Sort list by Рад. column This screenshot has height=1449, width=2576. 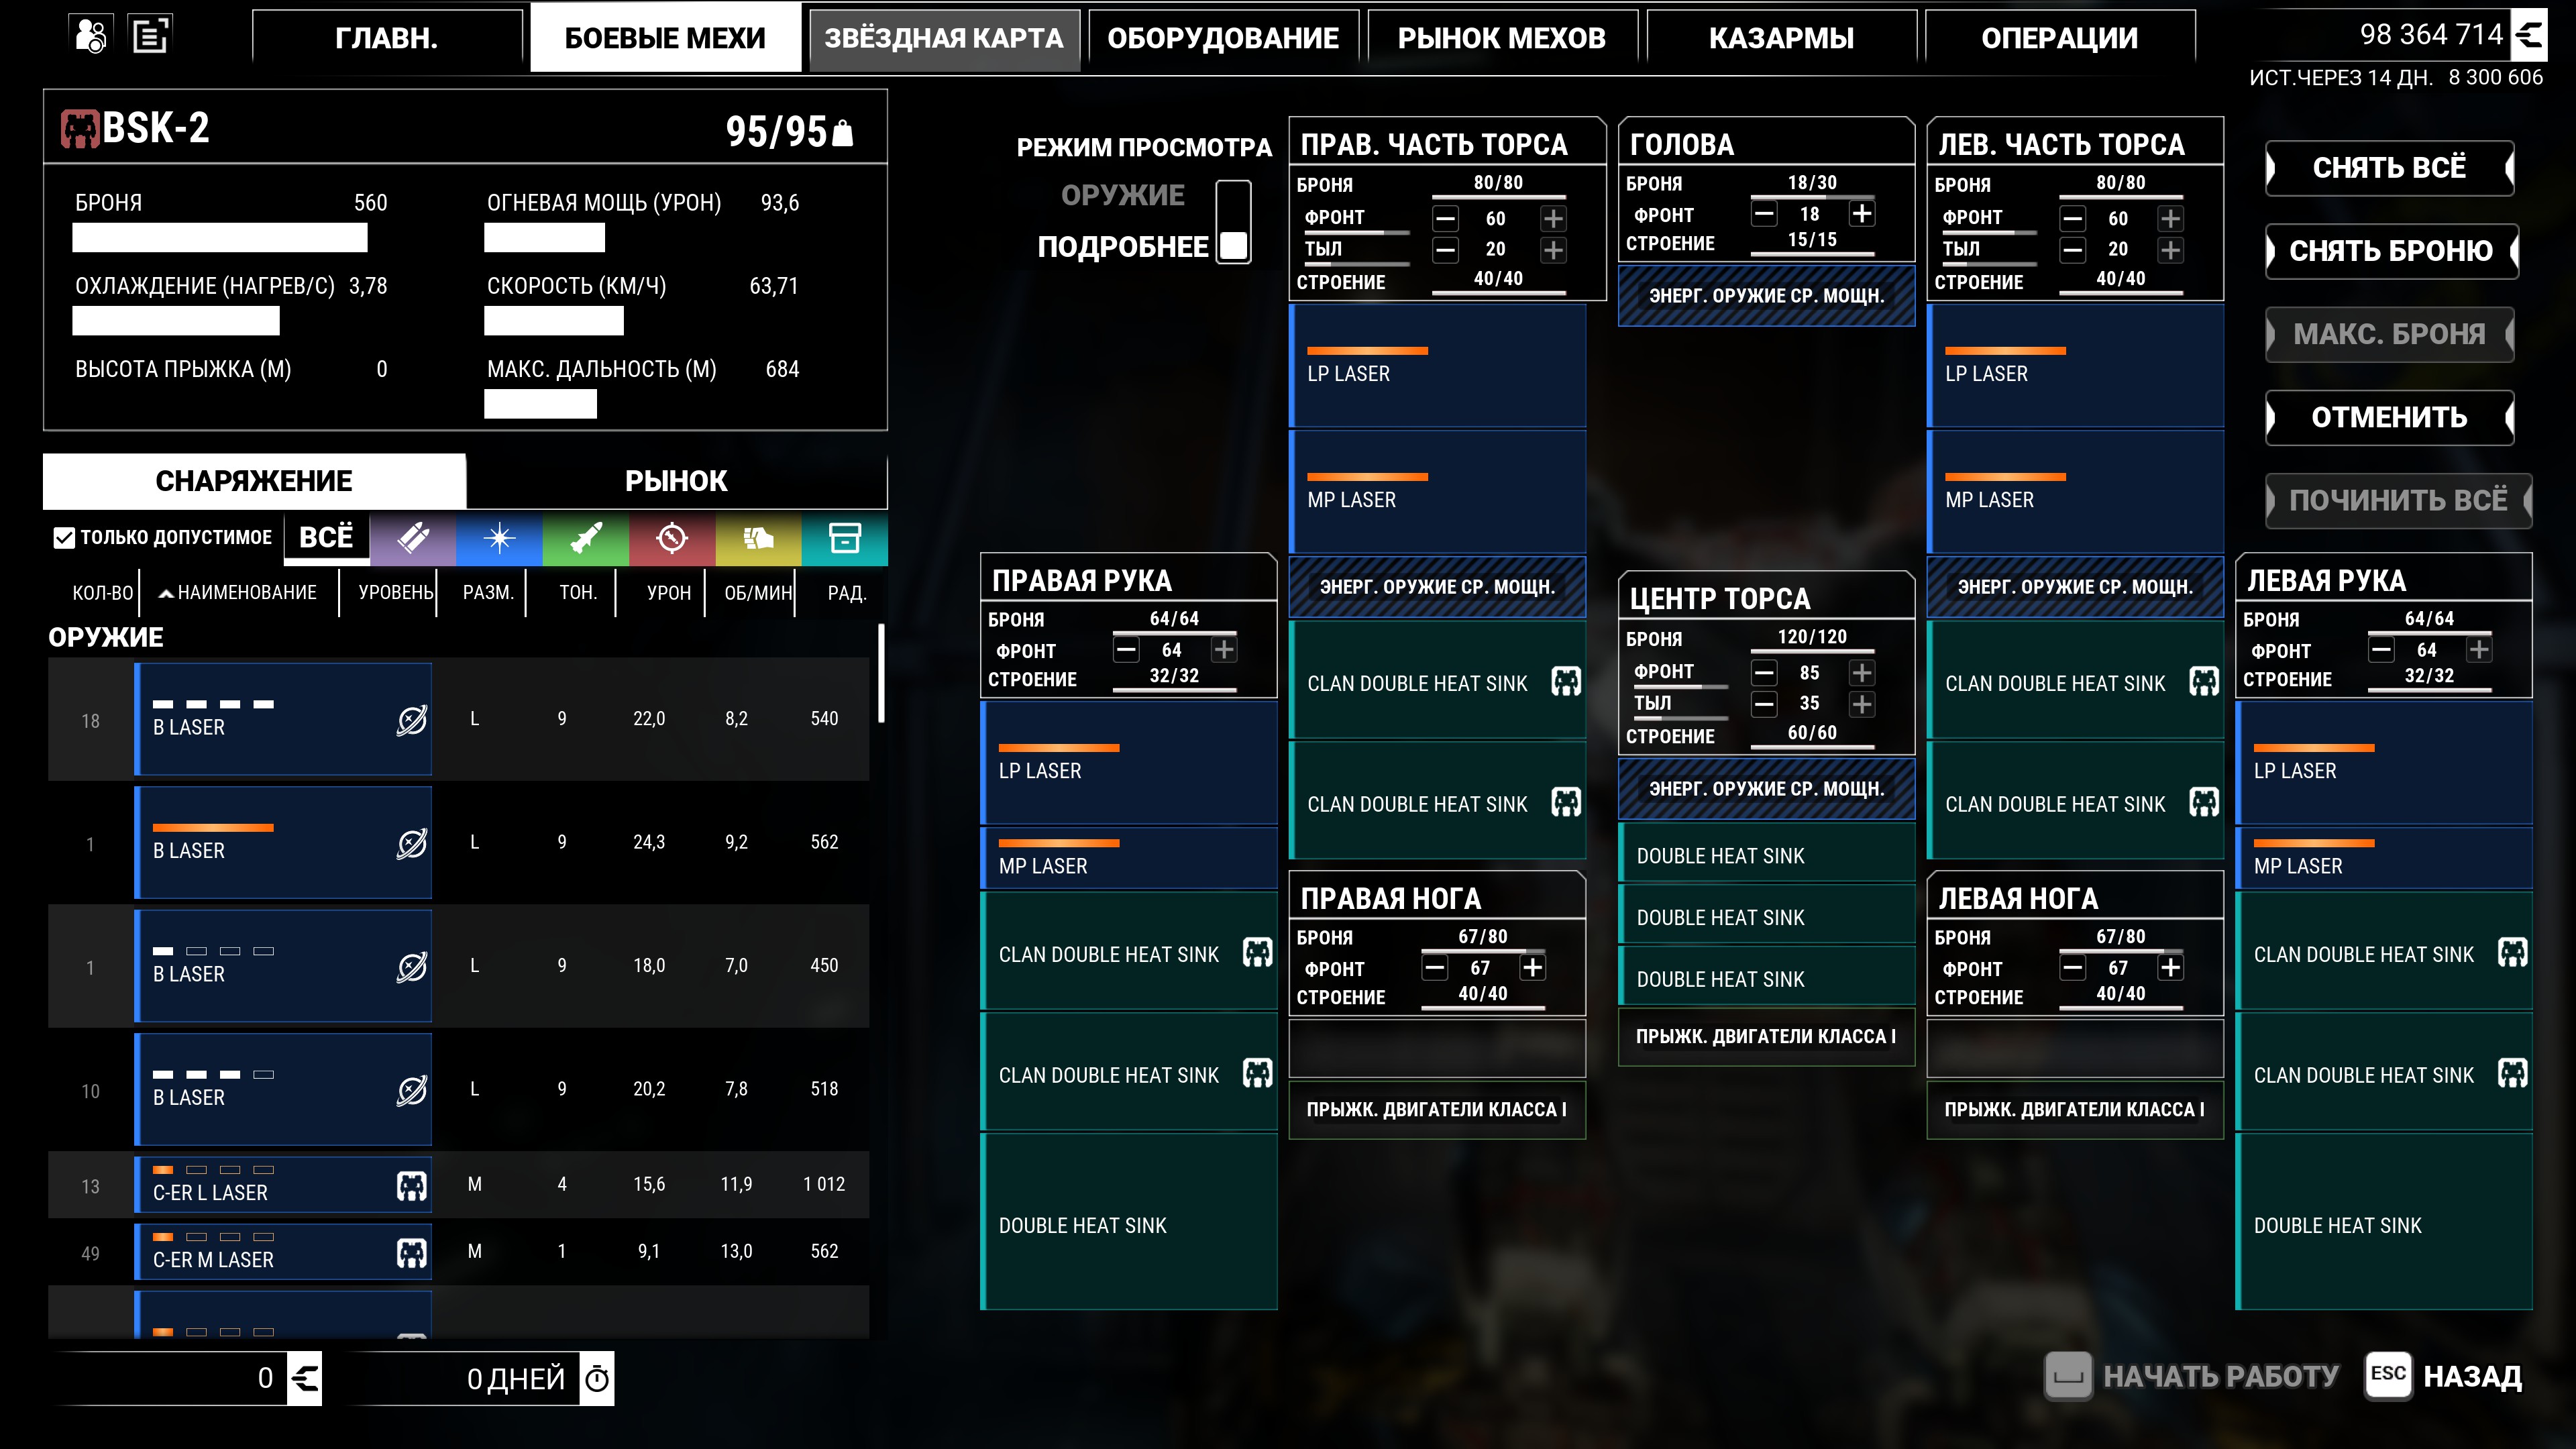(847, 593)
